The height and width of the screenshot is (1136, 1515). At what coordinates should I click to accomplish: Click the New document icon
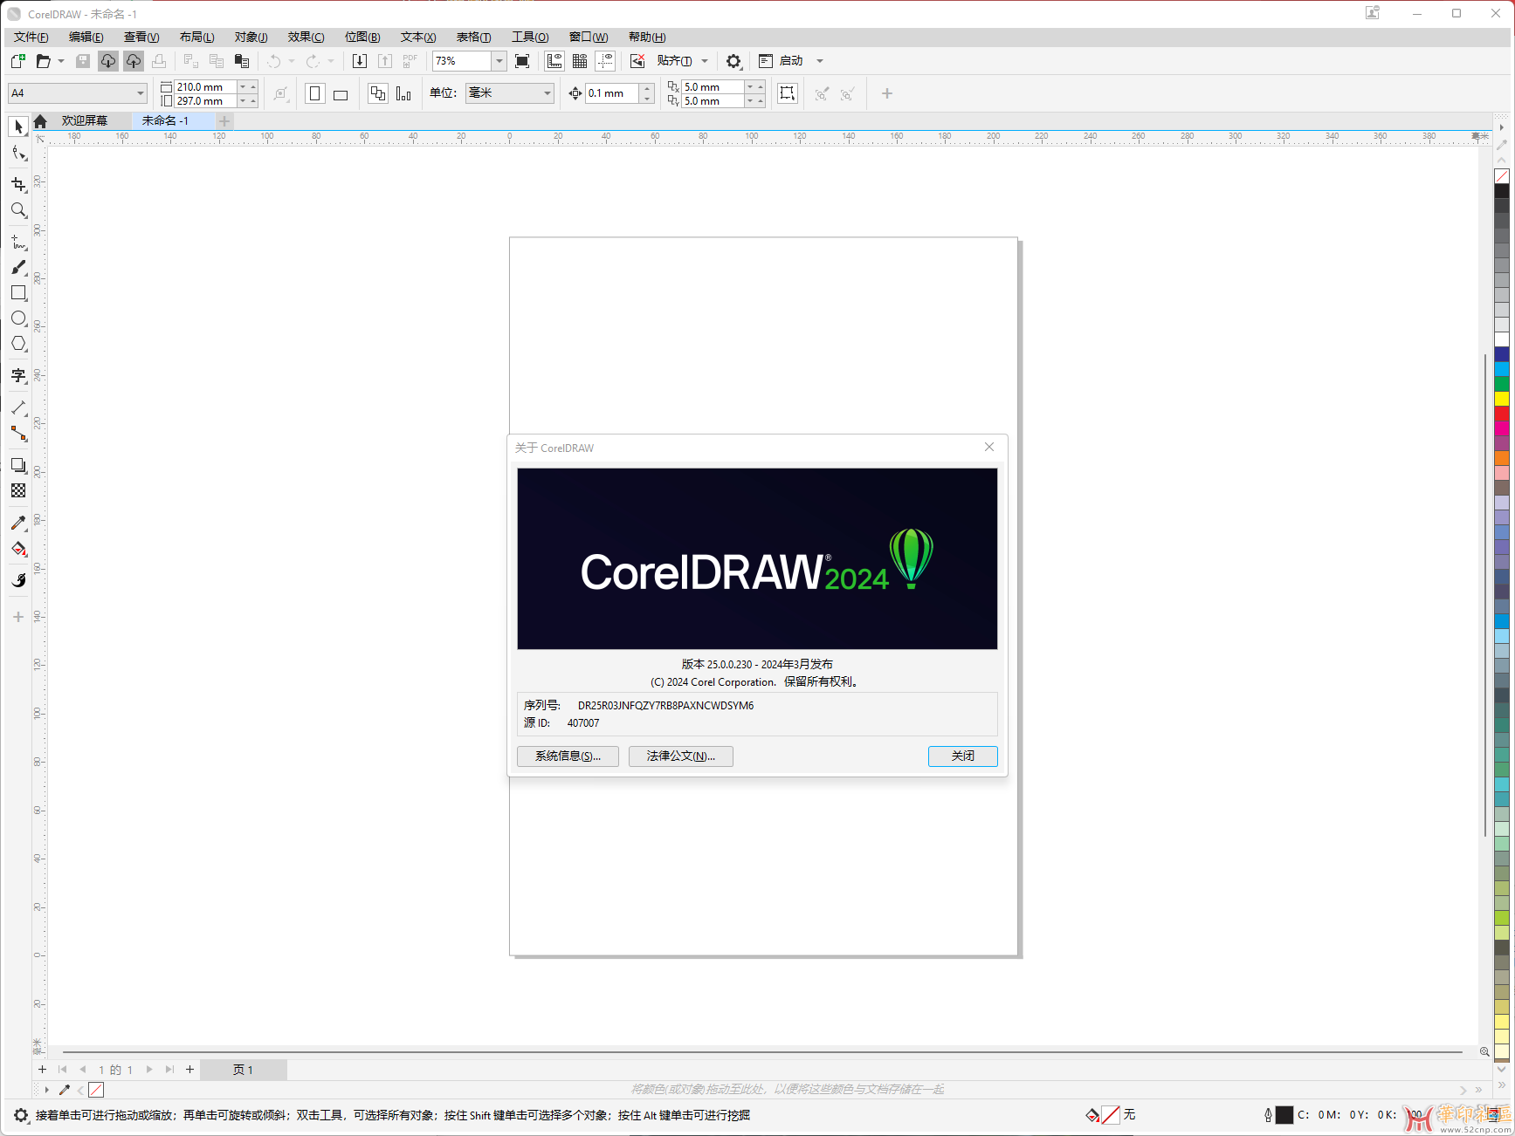pos(17,61)
